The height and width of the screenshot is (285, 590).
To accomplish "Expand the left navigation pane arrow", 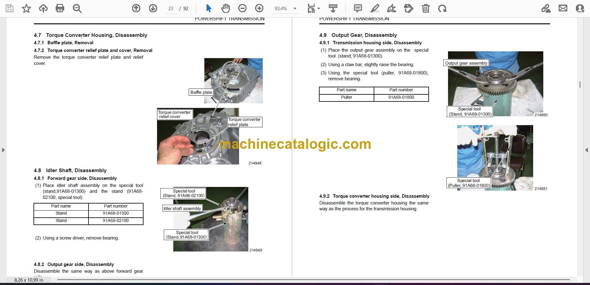I will pos(3,150).
